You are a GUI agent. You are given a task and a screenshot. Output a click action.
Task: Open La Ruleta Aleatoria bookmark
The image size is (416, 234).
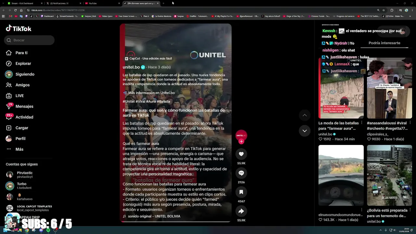pyautogui.click(x=162, y=16)
